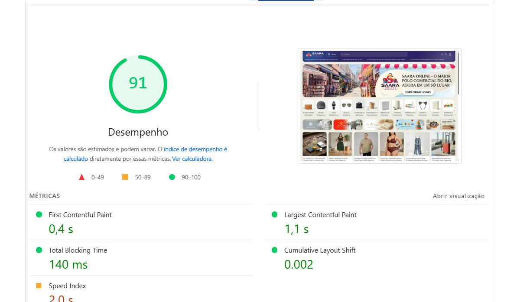This screenshot has height=302, width=514.
Task: Select the "Desempenho" heading under the gauge
Action: 138,132
